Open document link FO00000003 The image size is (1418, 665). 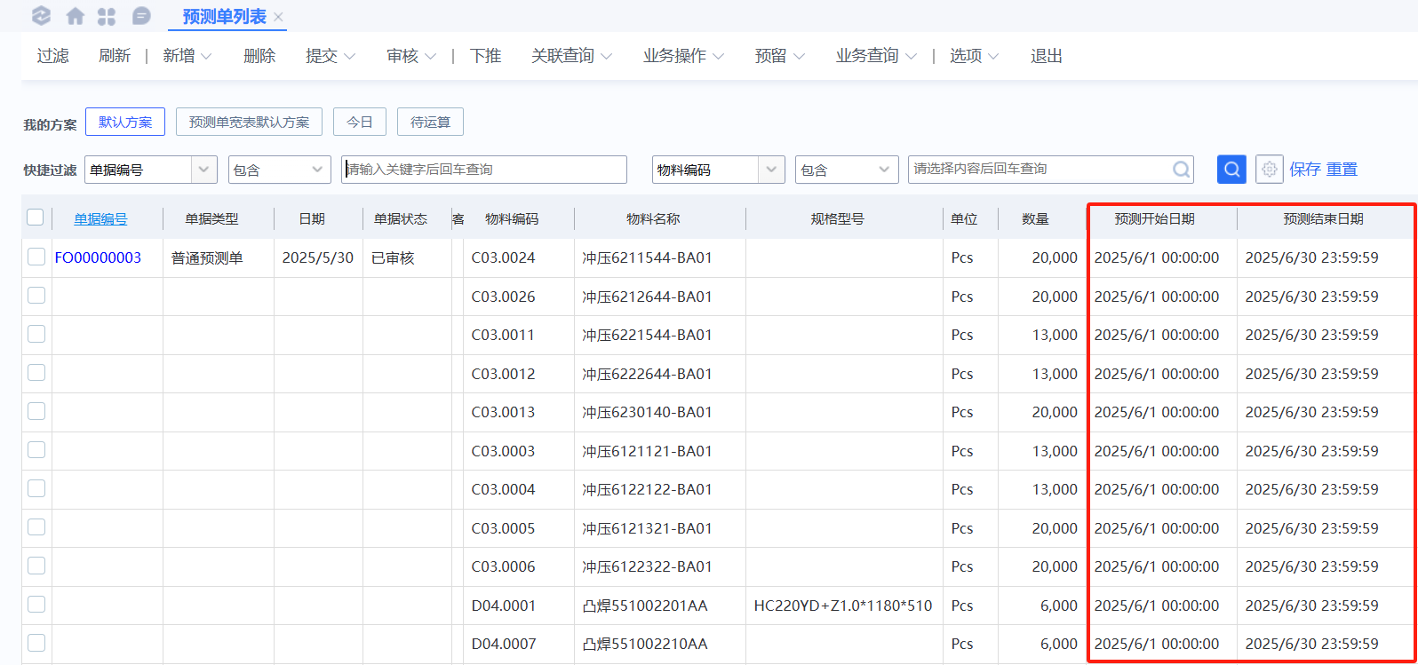98,257
